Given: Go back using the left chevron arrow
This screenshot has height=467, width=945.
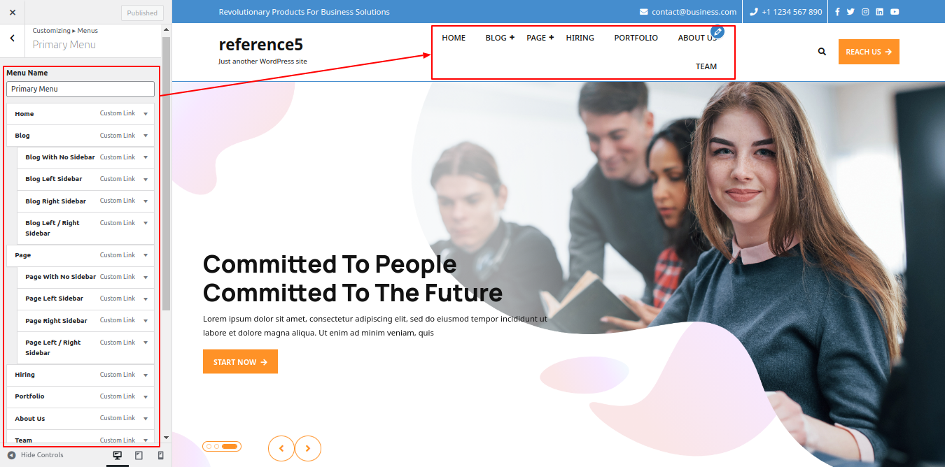Looking at the screenshot, I should (x=12, y=38).
